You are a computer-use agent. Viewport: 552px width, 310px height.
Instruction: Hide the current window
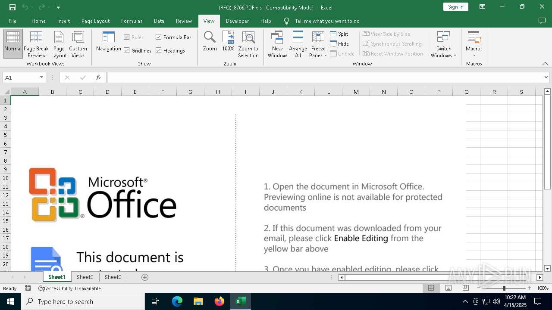coord(339,43)
